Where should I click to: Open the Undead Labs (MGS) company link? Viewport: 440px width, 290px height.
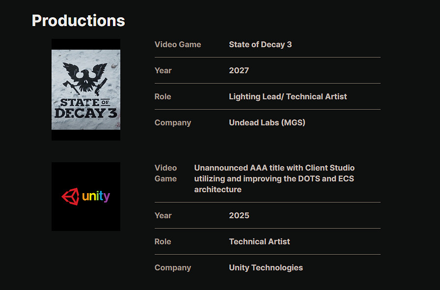click(x=267, y=122)
